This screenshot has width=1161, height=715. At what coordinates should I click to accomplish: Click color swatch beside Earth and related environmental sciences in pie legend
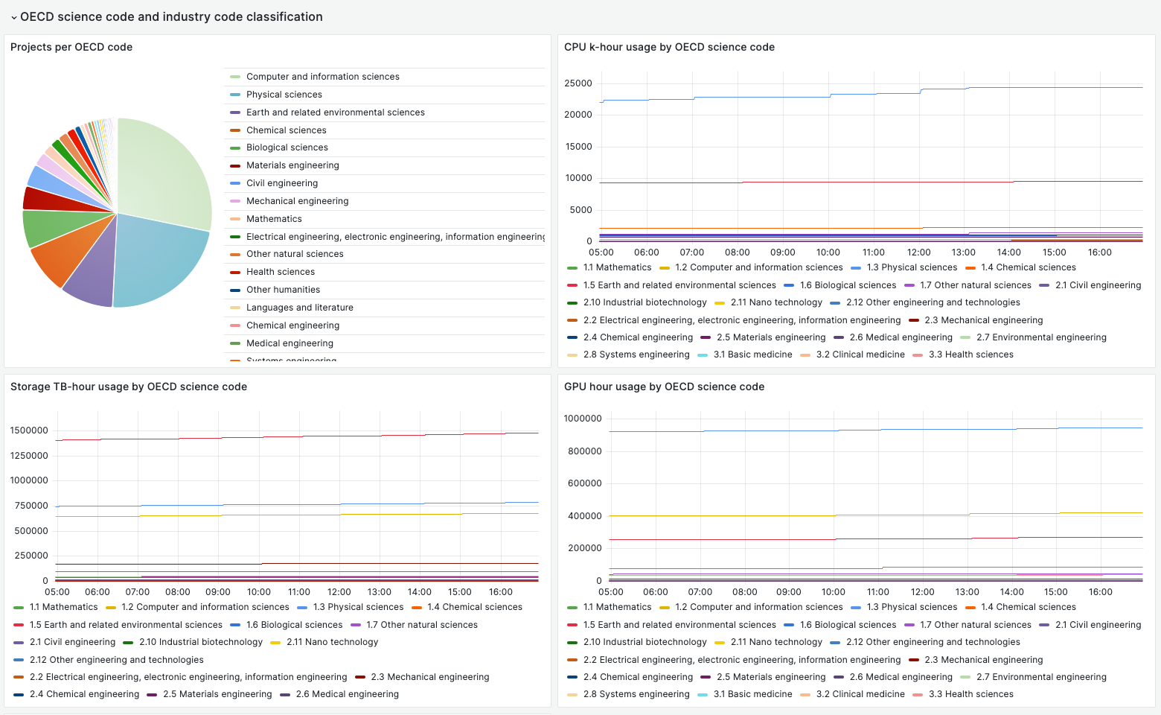tap(235, 112)
